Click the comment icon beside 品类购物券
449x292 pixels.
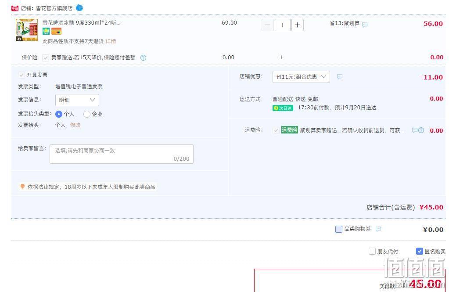click(x=378, y=229)
